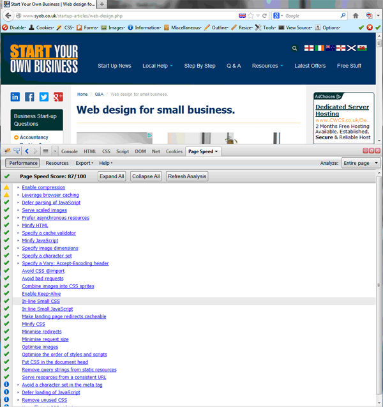The image size is (383, 407).
Task: Activate Firebug element inspector icon
Action: tap(17, 151)
